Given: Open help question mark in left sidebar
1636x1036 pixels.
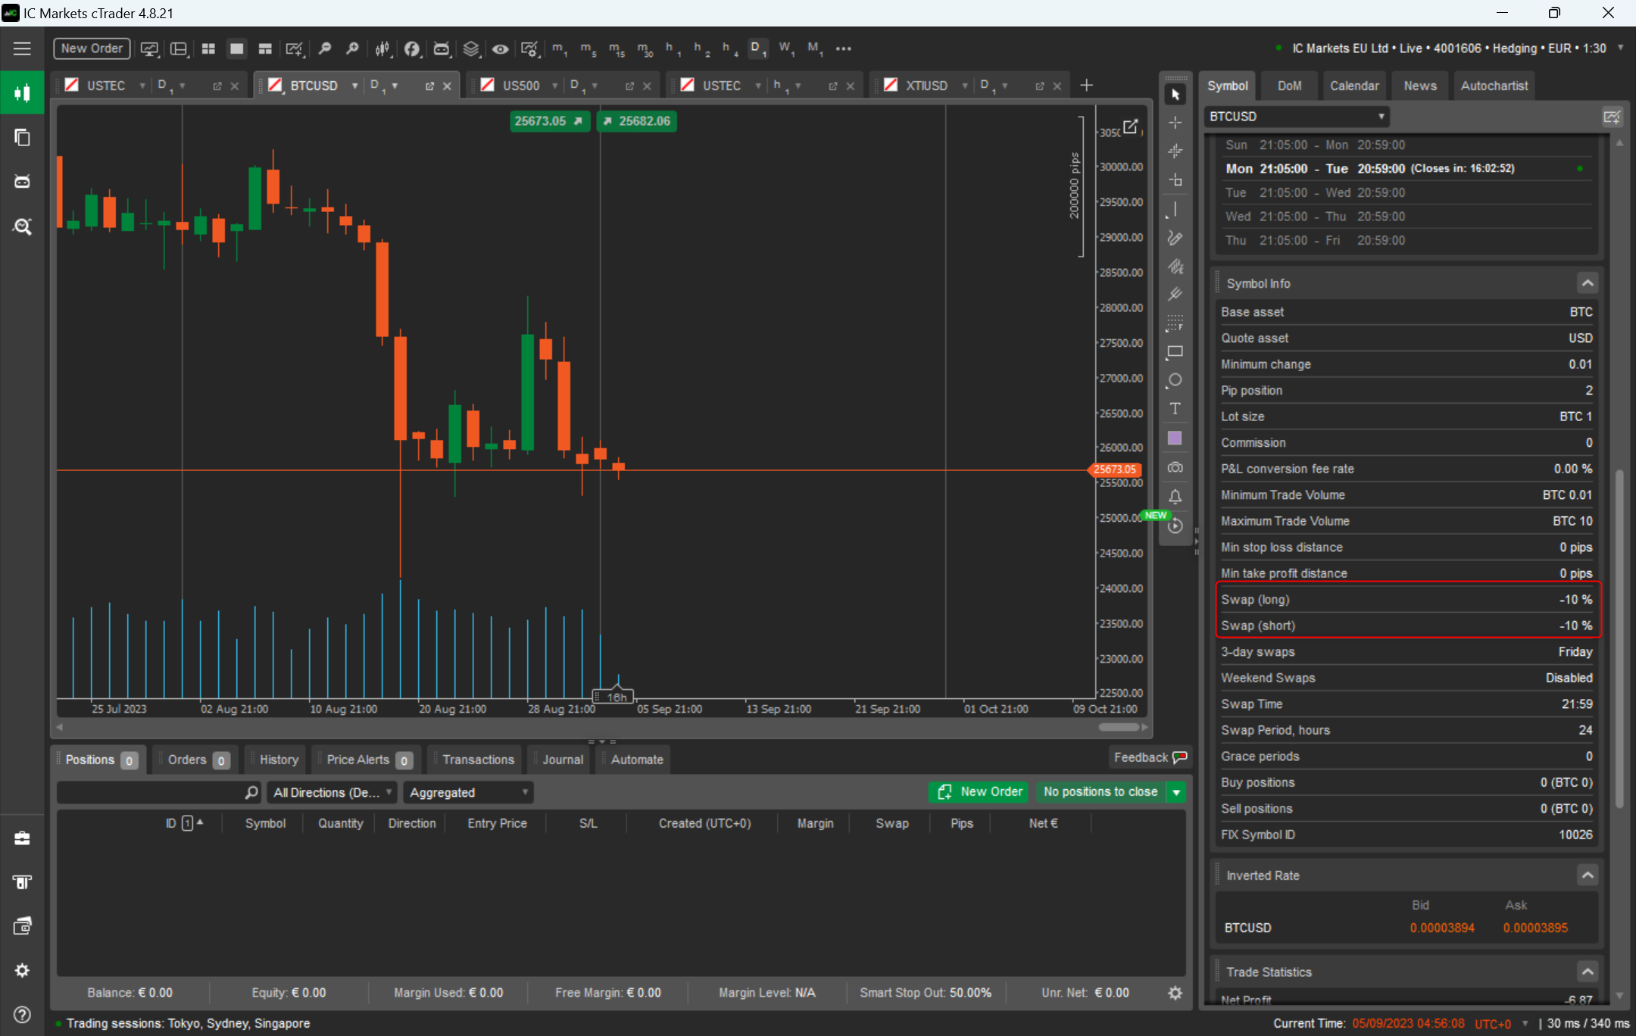Looking at the screenshot, I should coord(22,1015).
